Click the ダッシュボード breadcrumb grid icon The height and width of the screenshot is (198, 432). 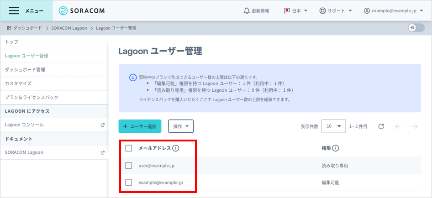click(9, 28)
